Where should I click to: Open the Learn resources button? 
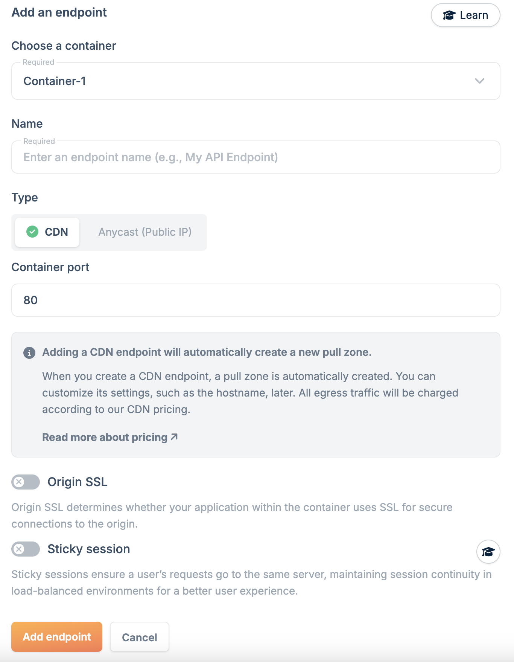point(465,15)
